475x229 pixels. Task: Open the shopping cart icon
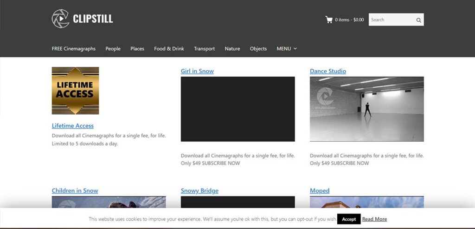click(x=329, y=20)
